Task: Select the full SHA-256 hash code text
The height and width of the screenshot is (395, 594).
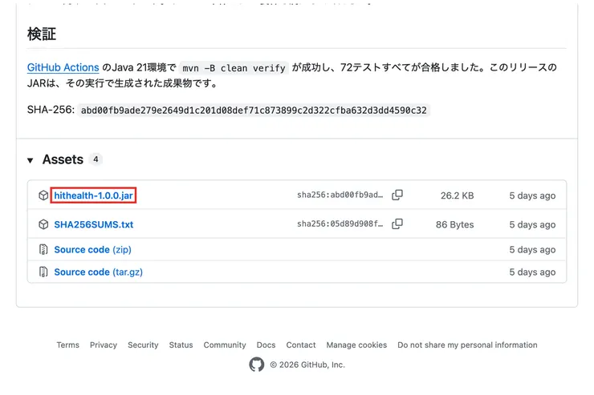Action: [254, 111]
